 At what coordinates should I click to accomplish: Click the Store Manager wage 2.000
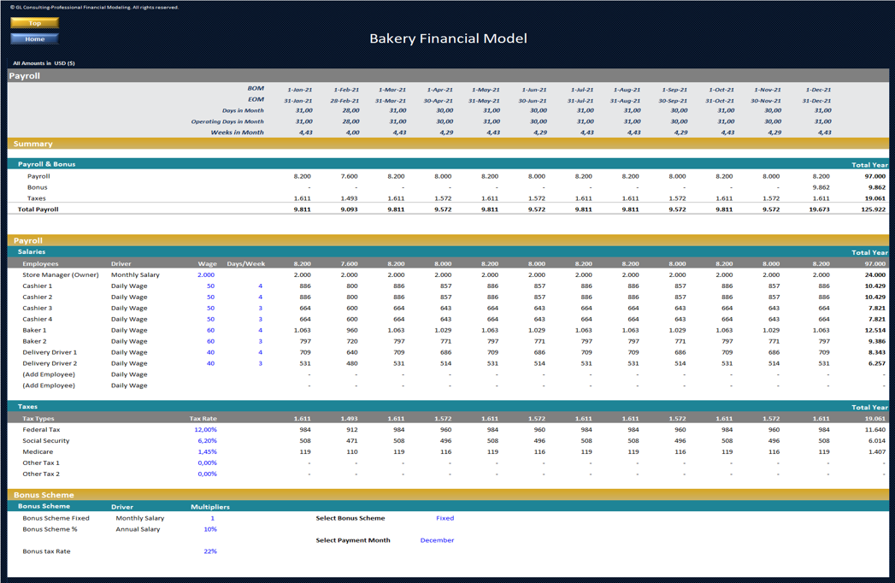[206, 274]
